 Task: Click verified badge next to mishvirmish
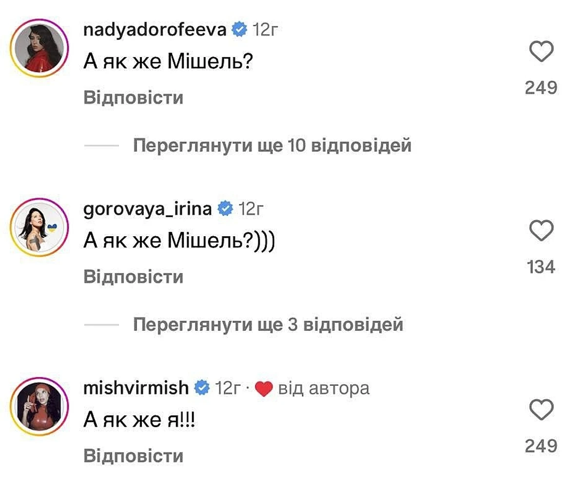coord(201,388)
